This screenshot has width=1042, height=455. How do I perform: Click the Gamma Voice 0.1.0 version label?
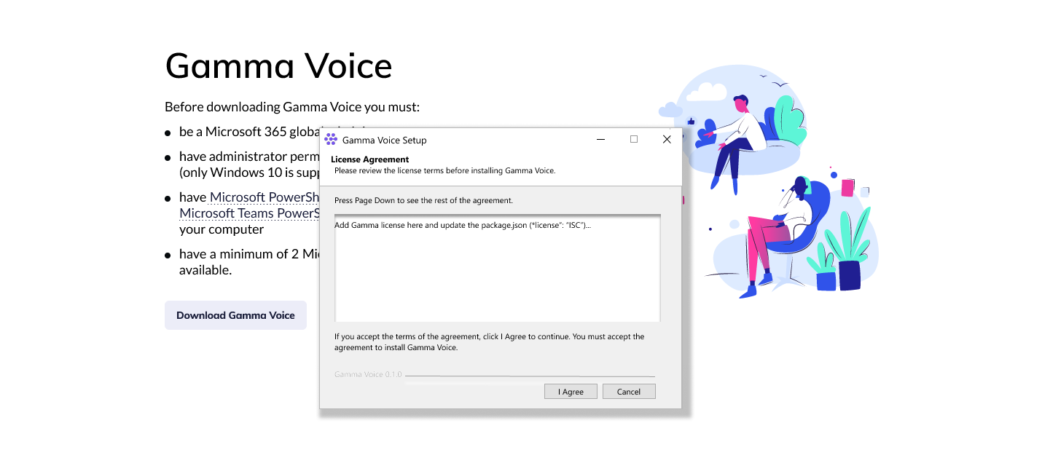(x=368, y=374)
